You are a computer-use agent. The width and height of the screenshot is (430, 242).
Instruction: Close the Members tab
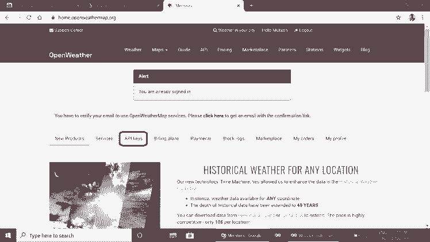coord(239,6)
